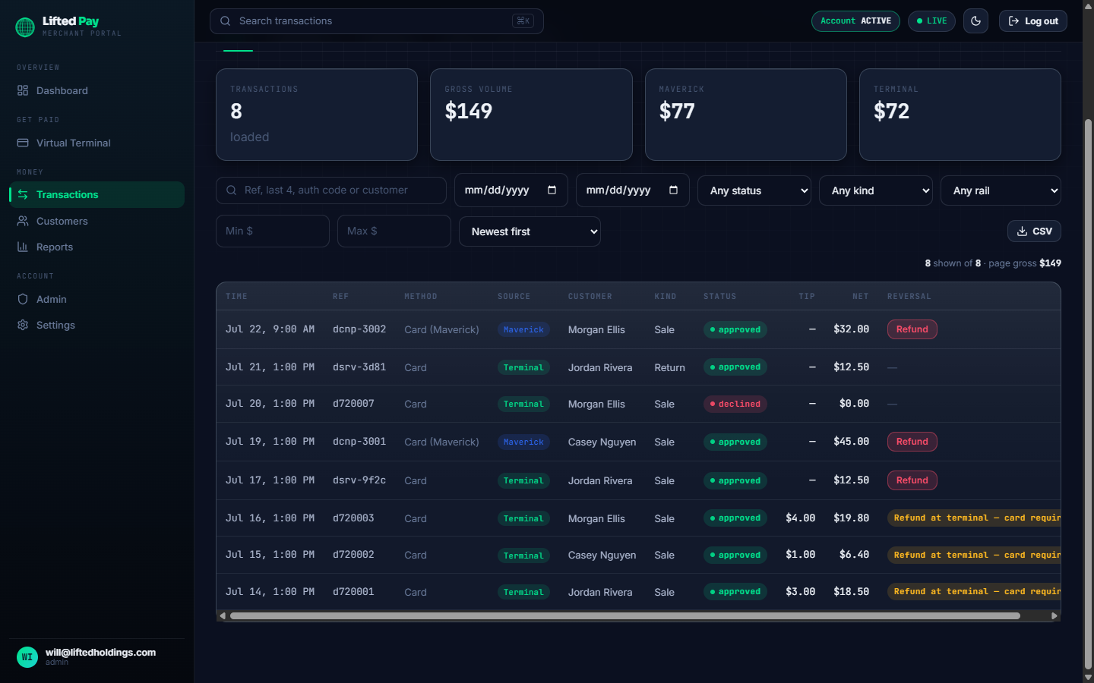The image size is (1094, 683).
Task: Open calendar picker on first date field
Action: click(552, 190)
